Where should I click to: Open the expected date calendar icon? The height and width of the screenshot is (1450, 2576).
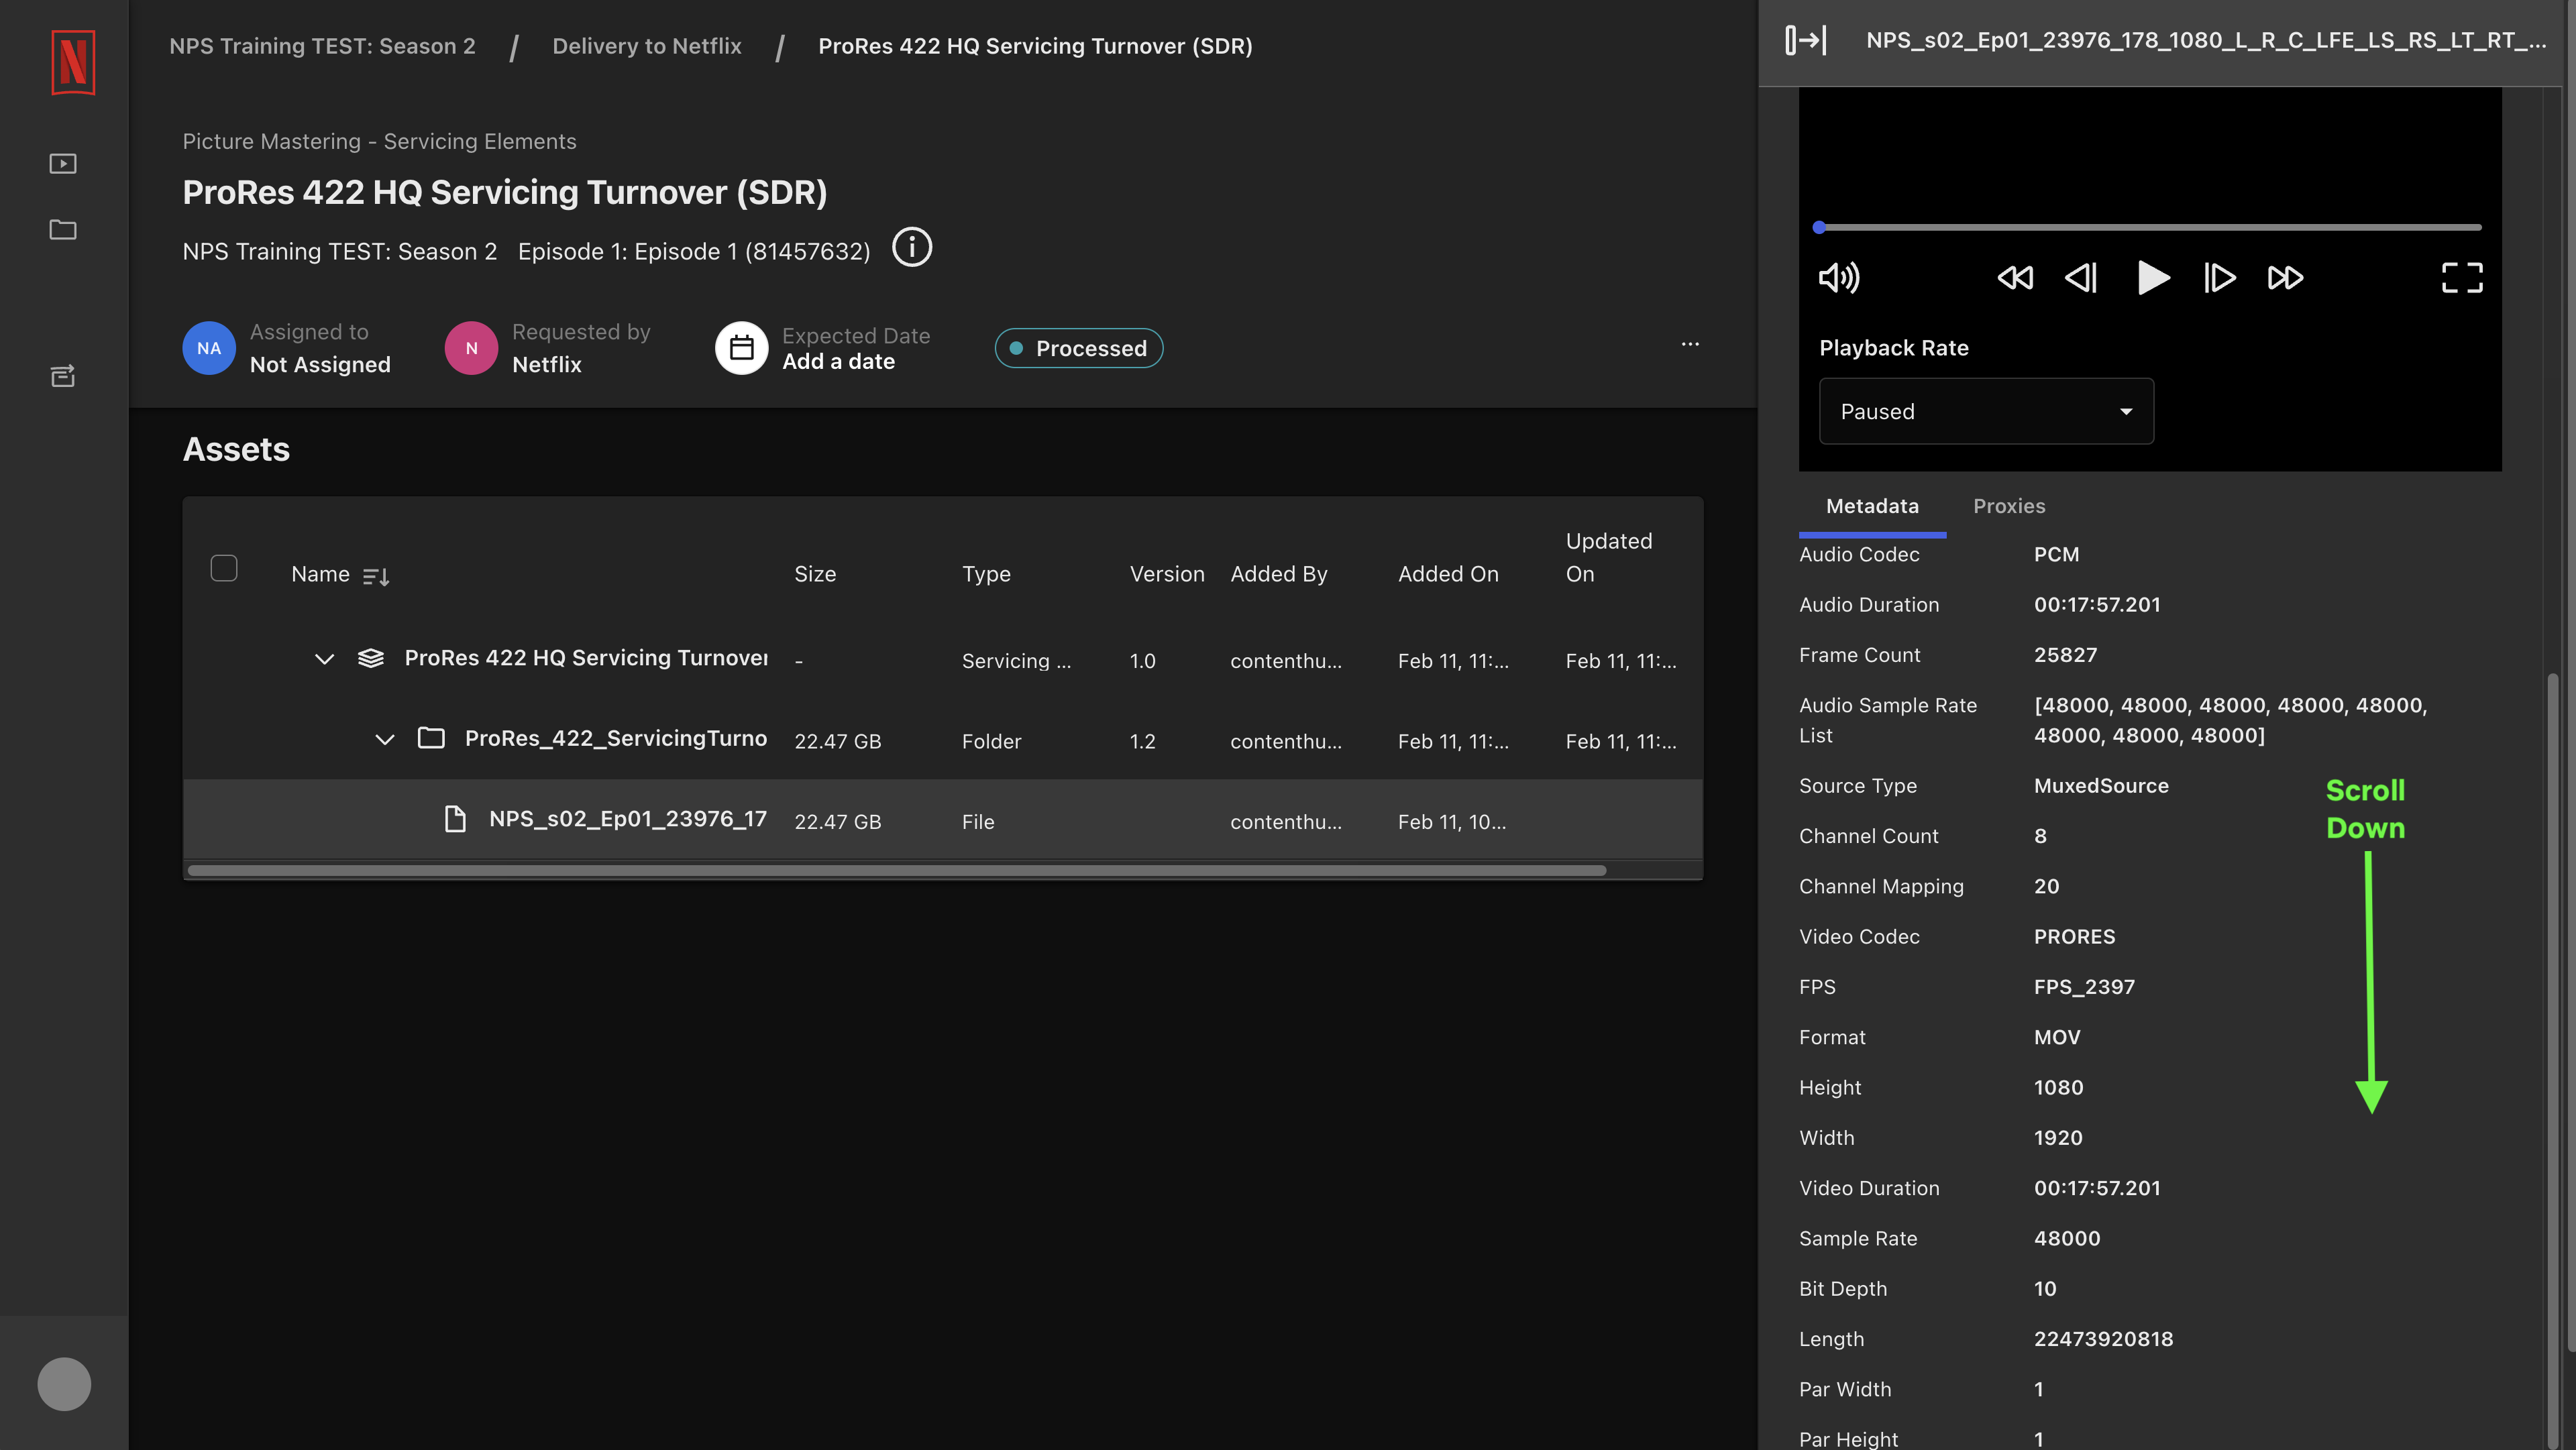point(741,348)
